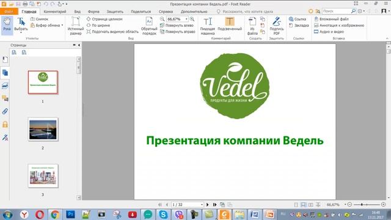Collapse the Страницы panel with arrow
Viewport: 391px width, 220px height.
(79, 45)
